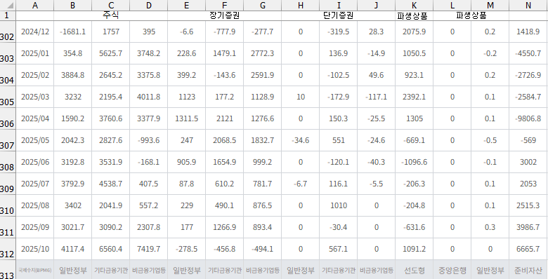Image resolution: width=548 pixels, height=279 pixels.
Task: Click the 중앙은행 label cell
Action: pos(452,271)
